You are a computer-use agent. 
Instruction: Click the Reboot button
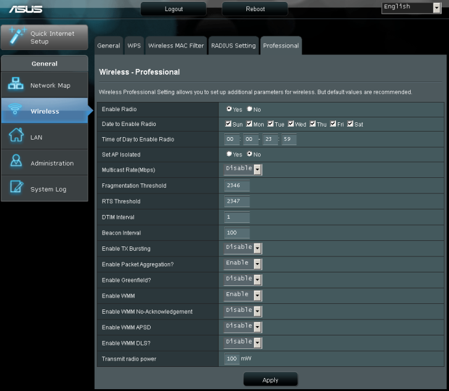click(255, 9)
